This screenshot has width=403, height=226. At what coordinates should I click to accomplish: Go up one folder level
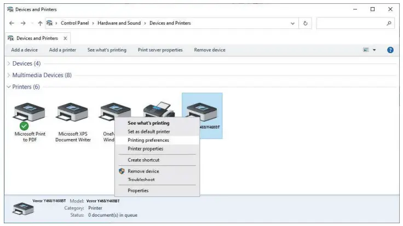tap(40, 24)
